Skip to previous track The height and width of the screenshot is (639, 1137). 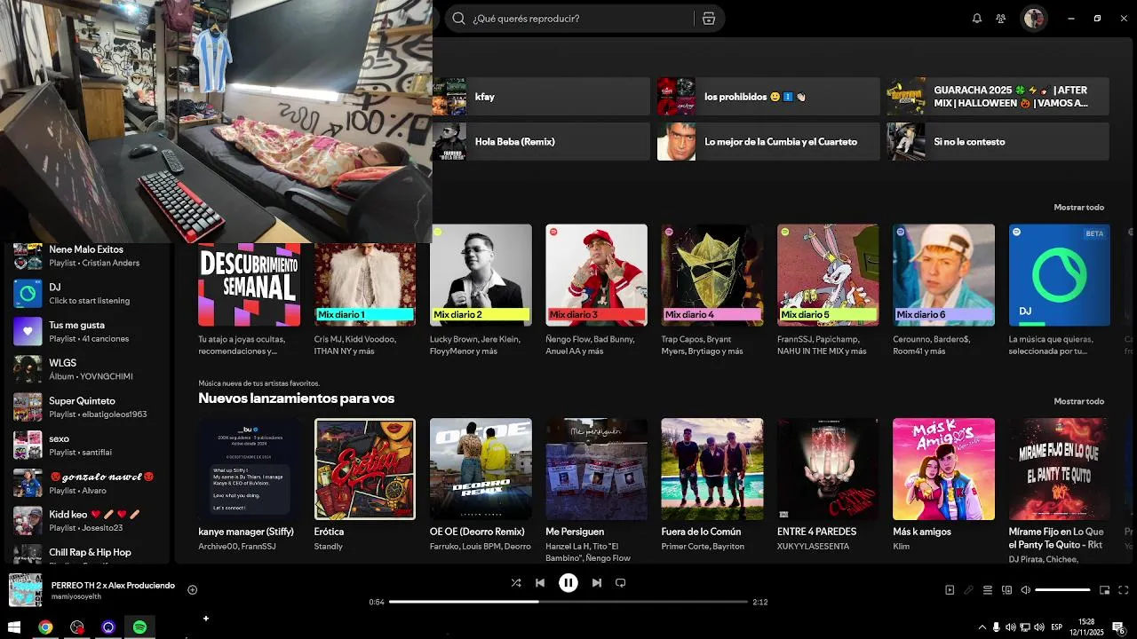coord(540,583)
